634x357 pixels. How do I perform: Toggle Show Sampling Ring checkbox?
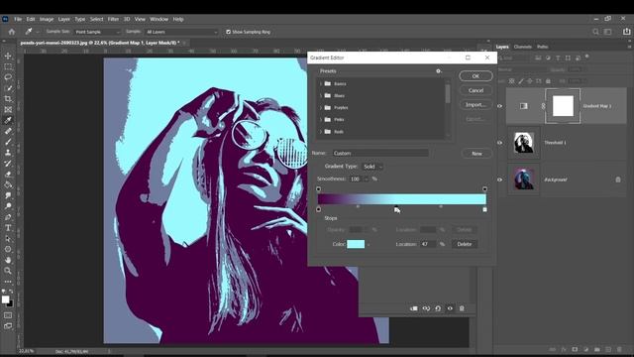coord(229,32)
